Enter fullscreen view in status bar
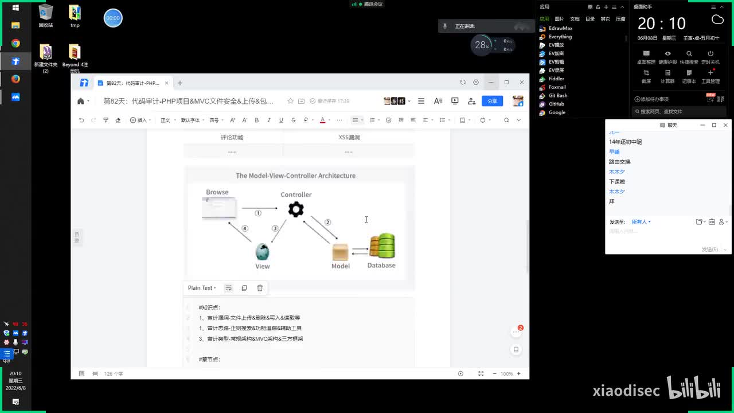This screenshot has height=413, width=734. (481, 373)
